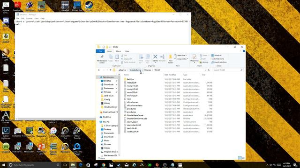Click the Explorer help icon
The image size is (300, 168).
[x=244, y=51]
